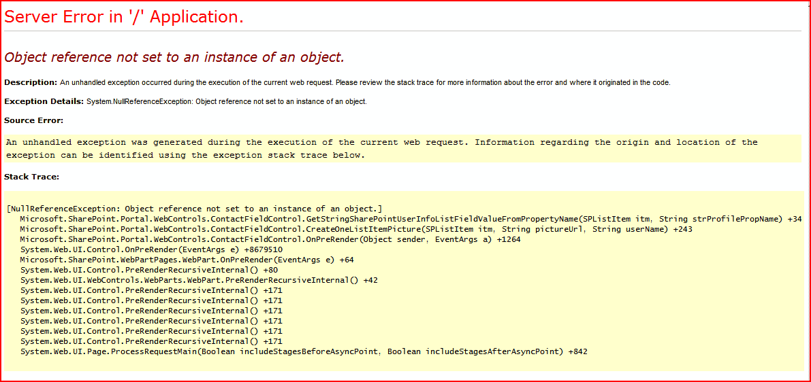The height and width of the screenshot is (382, 811).
Task: Click the last PreRenderRecursiveInternal() +171 line
Action: [151, 341]
